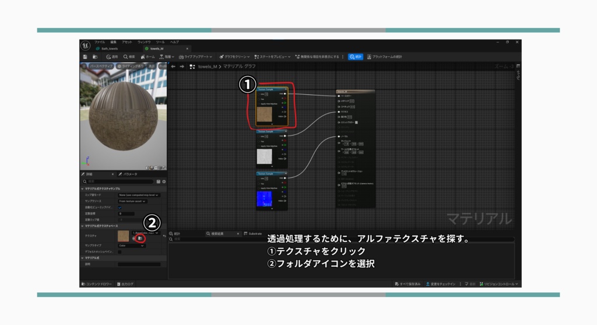
Task: Click the graph back navigation arrow
Action: (173, 66)
